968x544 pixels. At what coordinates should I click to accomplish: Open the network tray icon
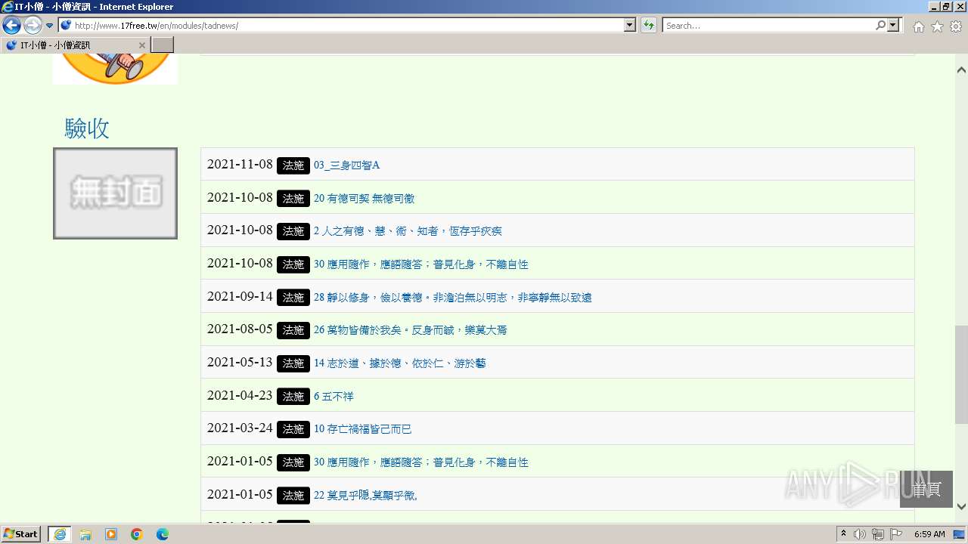[878, 534]
